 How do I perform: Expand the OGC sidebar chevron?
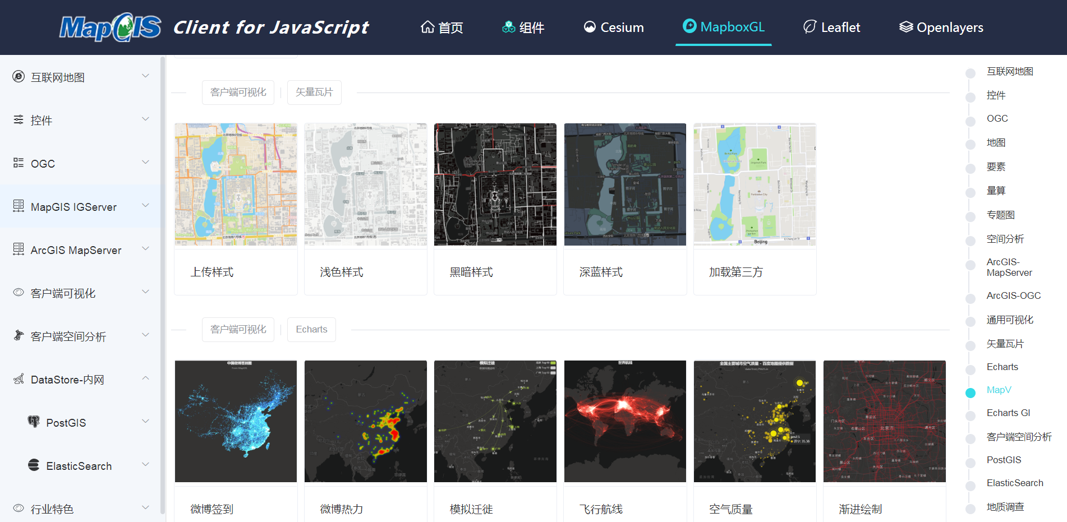pyautogui.click(x=145, y=162)
